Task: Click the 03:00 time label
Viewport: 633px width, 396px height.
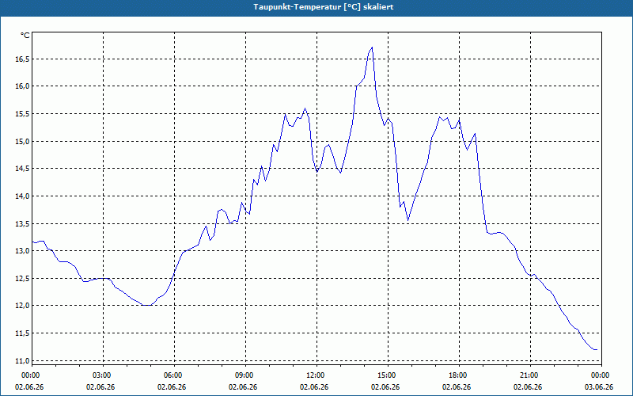Action: coord(104,375)
